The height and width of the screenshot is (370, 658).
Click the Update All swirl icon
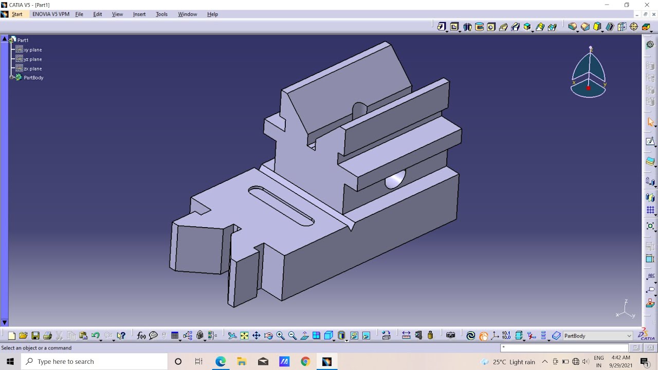tap(470, 336)
